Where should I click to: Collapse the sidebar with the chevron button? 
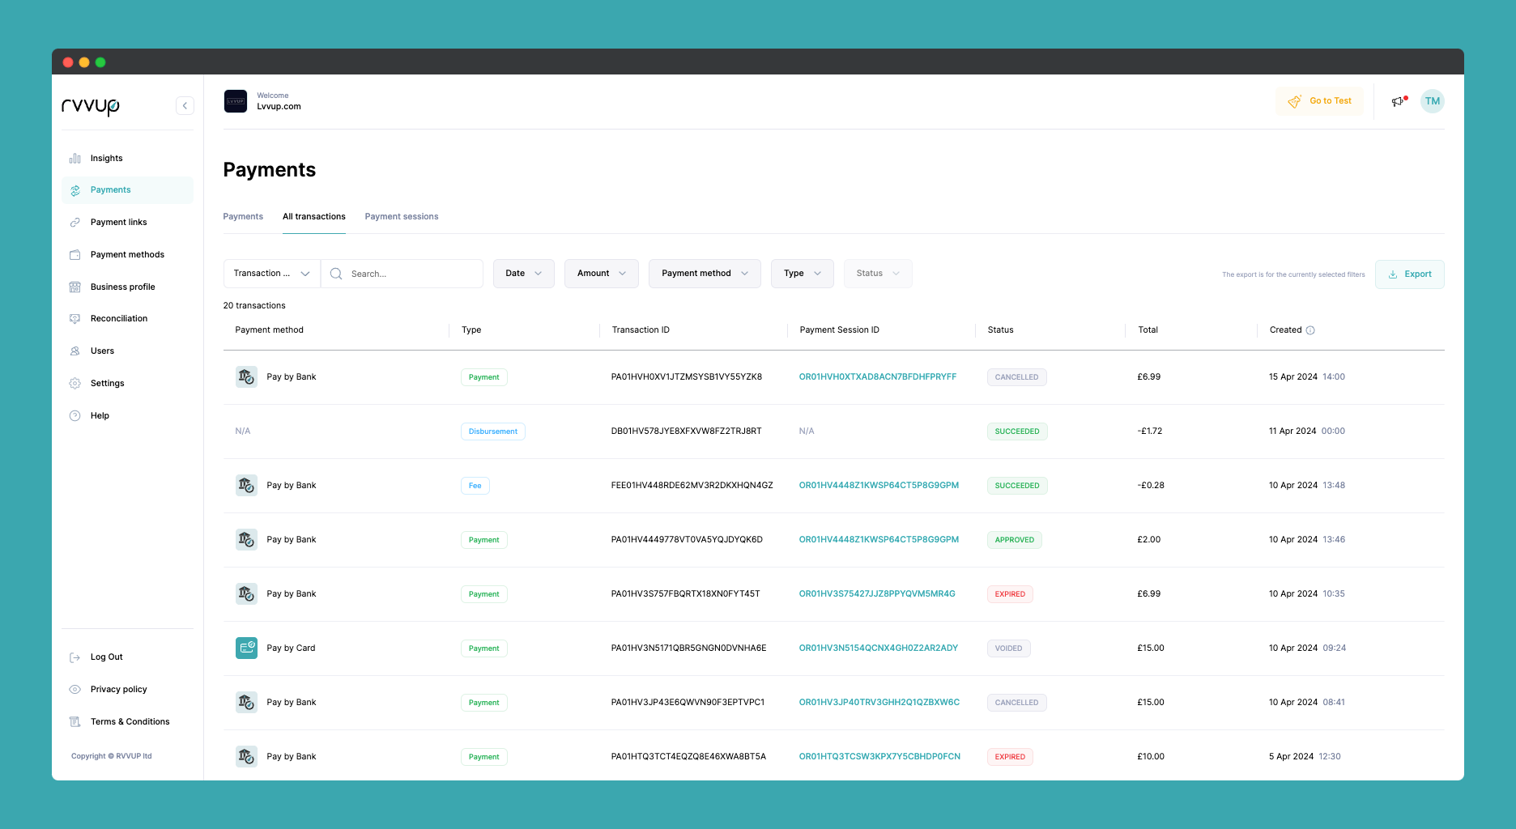pyautogui.click(x=185, y=106)
